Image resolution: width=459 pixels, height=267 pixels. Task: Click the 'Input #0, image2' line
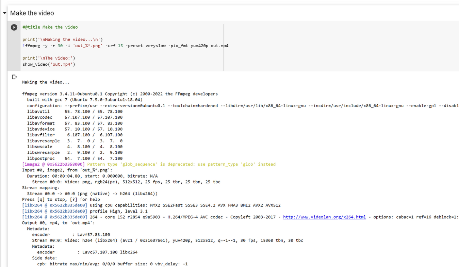(x=67, y=170)
